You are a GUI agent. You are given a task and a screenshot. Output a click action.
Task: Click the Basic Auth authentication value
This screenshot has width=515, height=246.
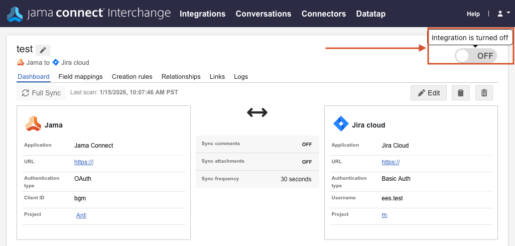(396, 179)
